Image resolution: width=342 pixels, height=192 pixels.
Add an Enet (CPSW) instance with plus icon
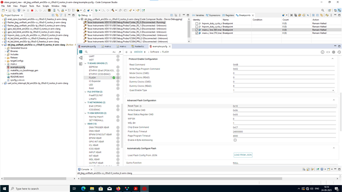tap(118, 106)
